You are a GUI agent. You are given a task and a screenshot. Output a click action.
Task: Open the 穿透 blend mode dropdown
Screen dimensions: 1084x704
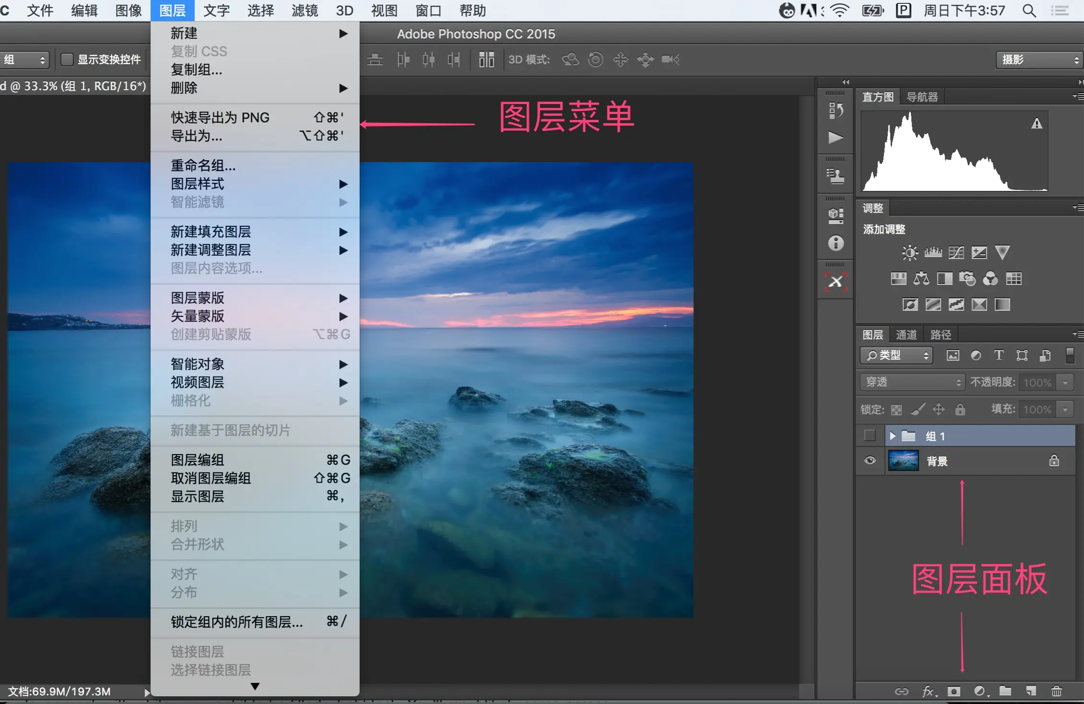click(x=911, y=382)
